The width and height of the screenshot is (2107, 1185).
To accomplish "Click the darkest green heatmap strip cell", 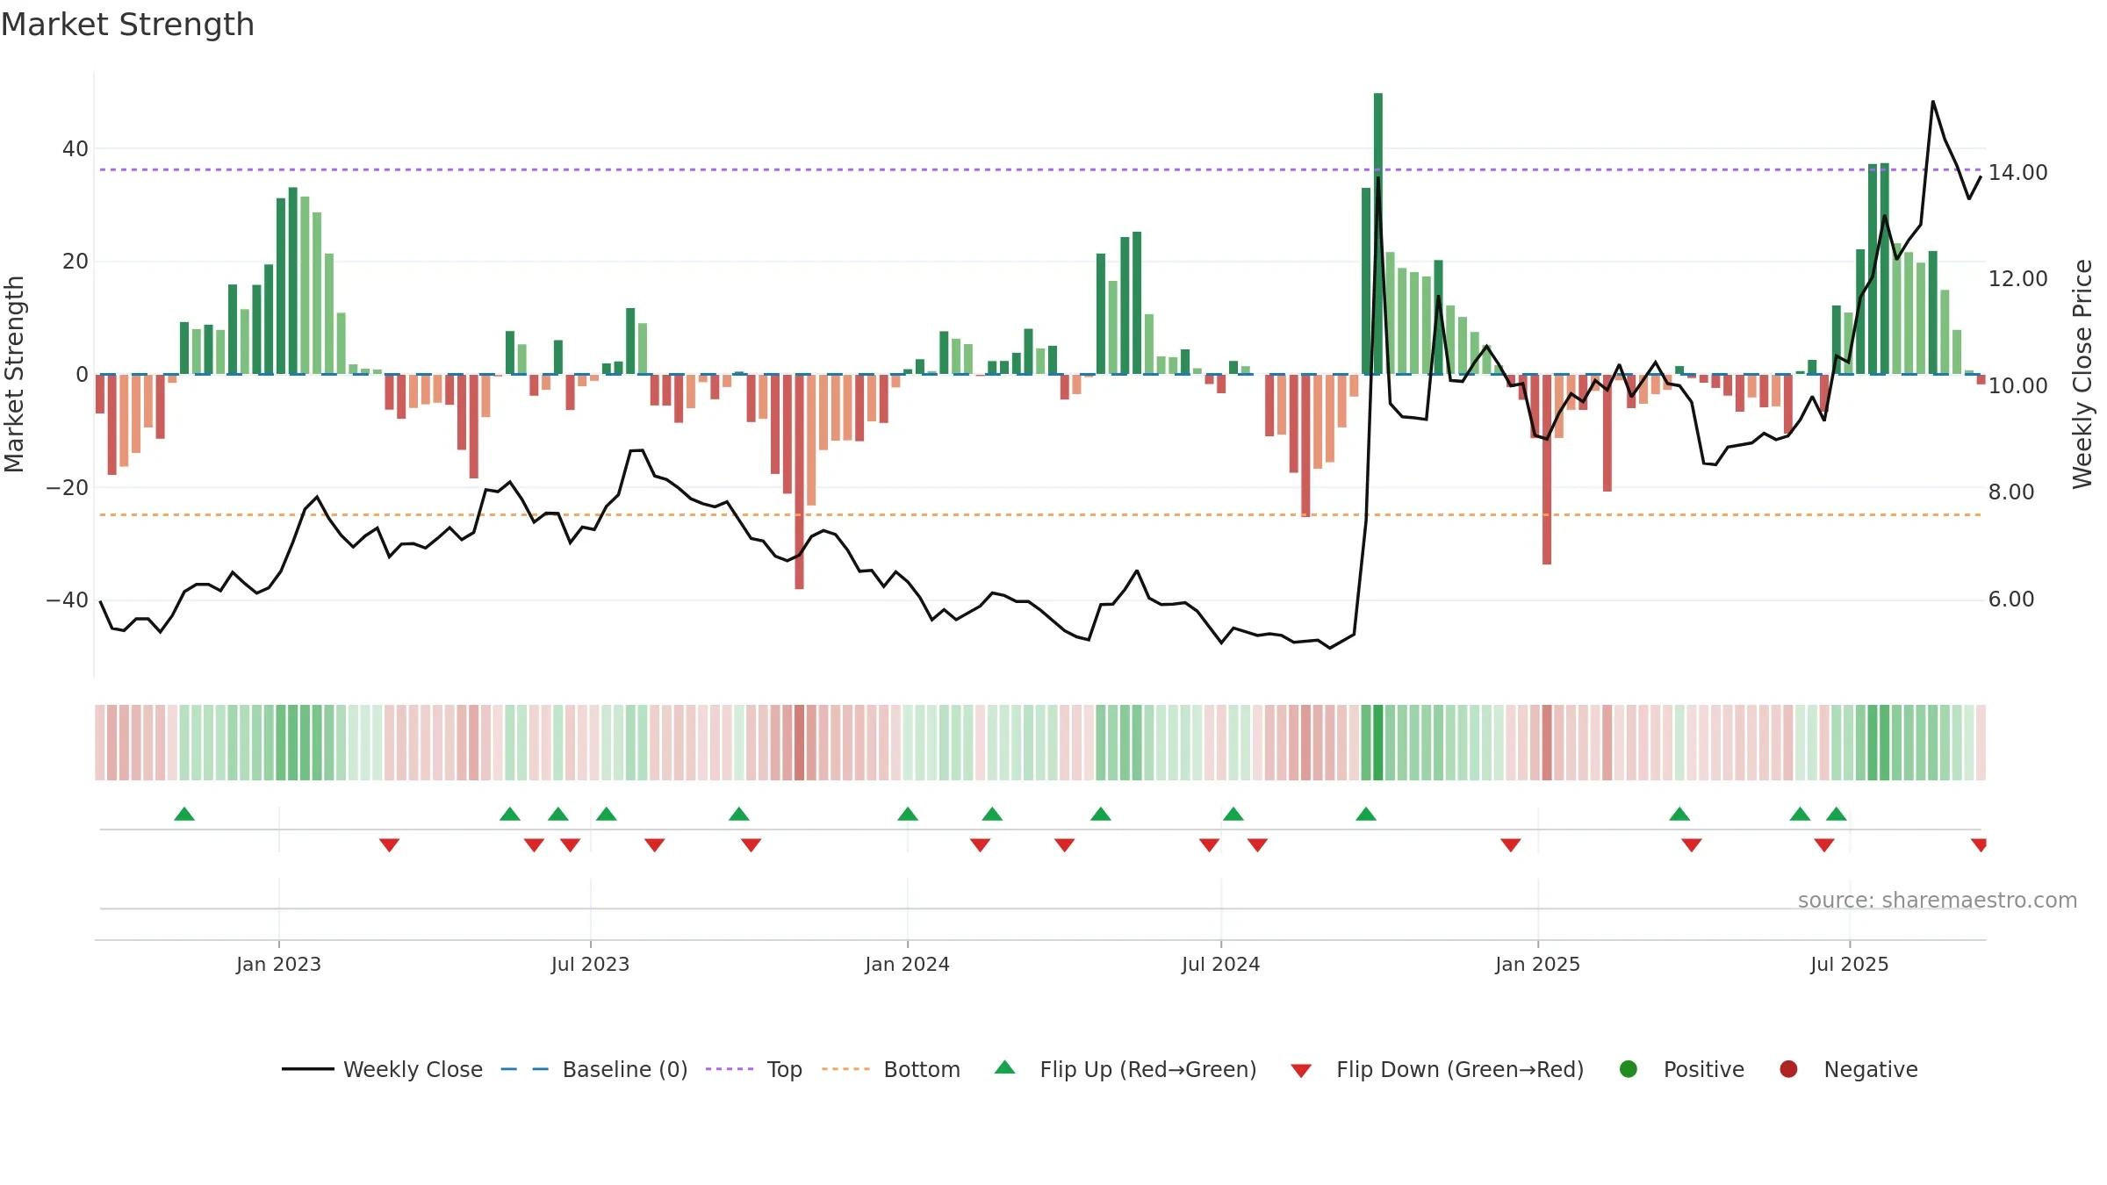I will 1378,743.
